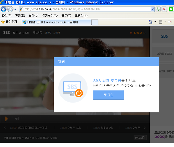The image size is (174, 147).
Task: Open the 즐겨찾기(A) menu
Action: point(50,16)
